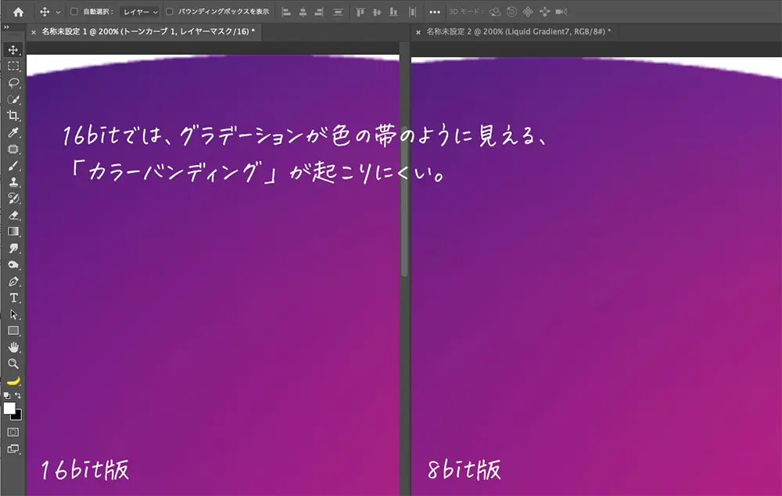Select the Hand tool
The image size is (782, 496).
[x=13, y=347]
